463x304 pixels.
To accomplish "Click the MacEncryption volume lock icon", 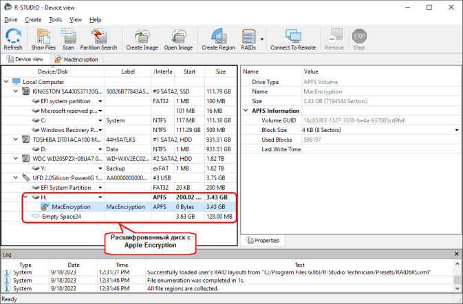I will [x=45, y=206].
